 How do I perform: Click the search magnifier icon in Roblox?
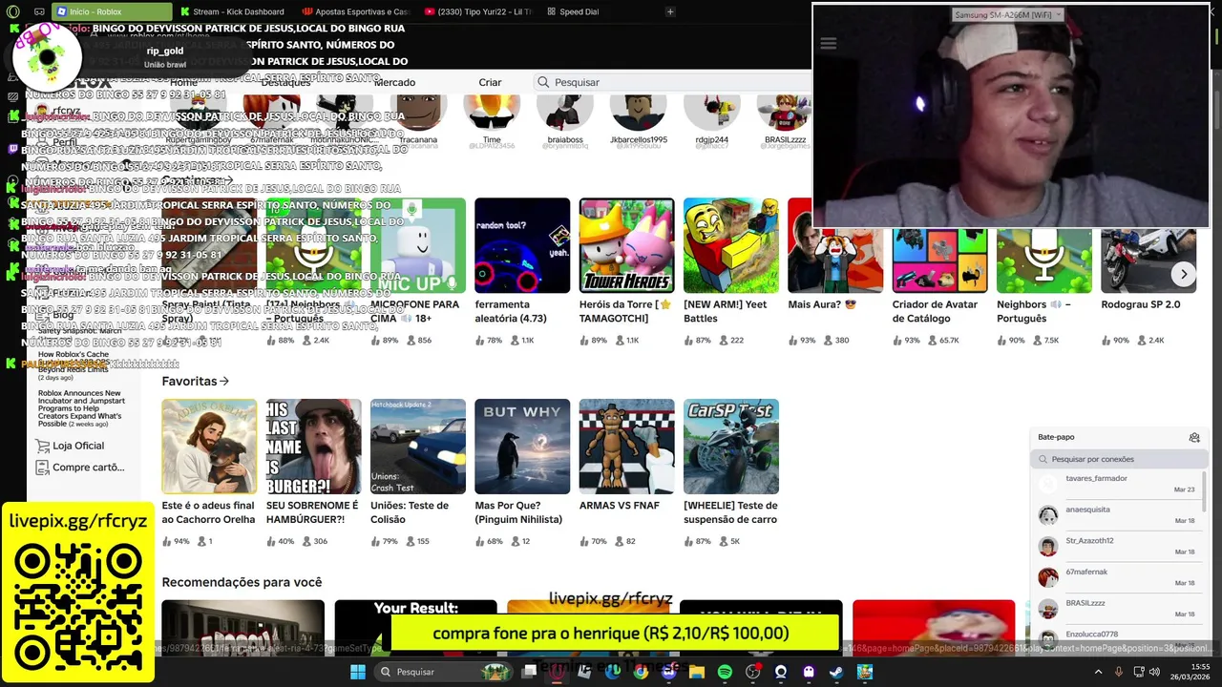(x=543, y=82)
